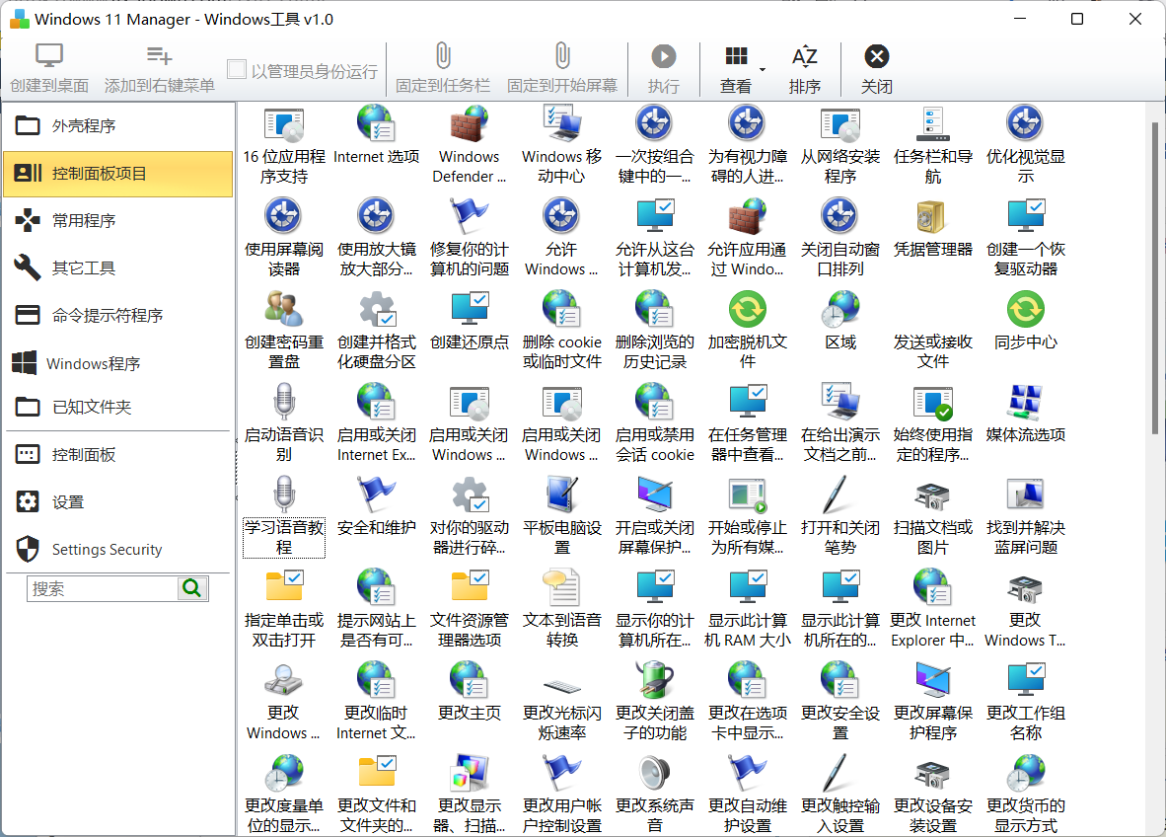
Task: Click the 搜索 input field
Action: 103,588
